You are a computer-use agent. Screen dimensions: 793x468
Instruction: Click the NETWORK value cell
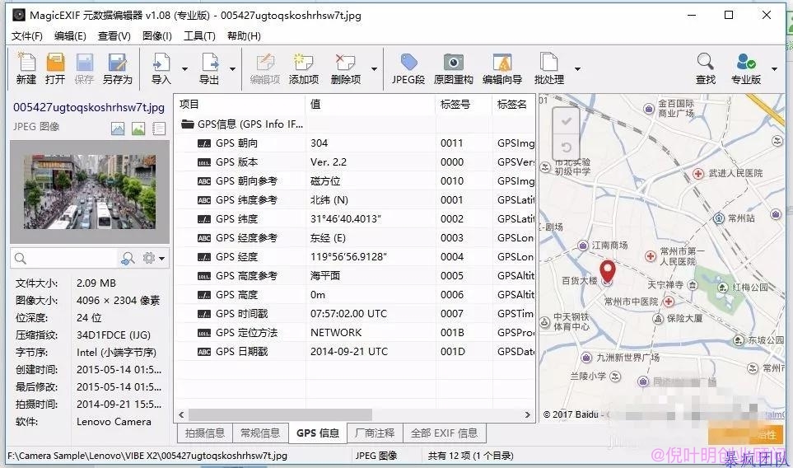[x=336, y=333]
